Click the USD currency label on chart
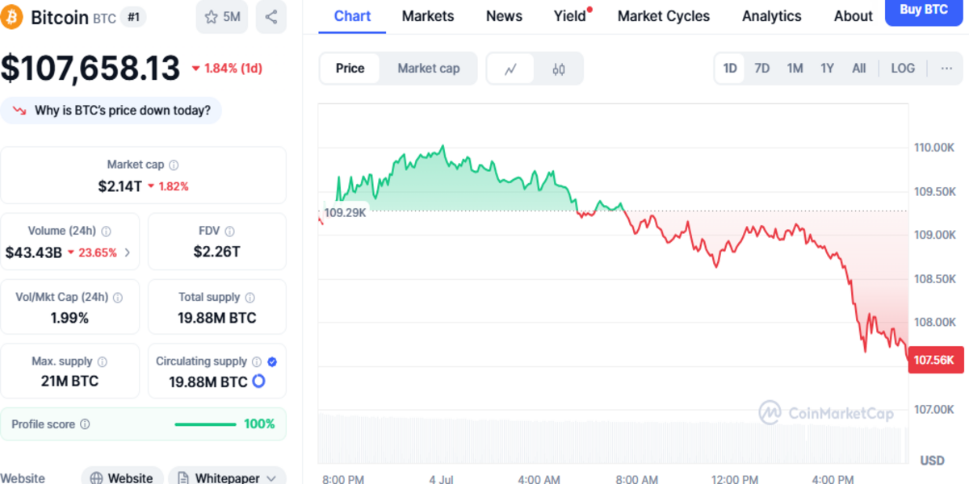The width and height of the screenshot is (969, 484). tap(932, 461)
